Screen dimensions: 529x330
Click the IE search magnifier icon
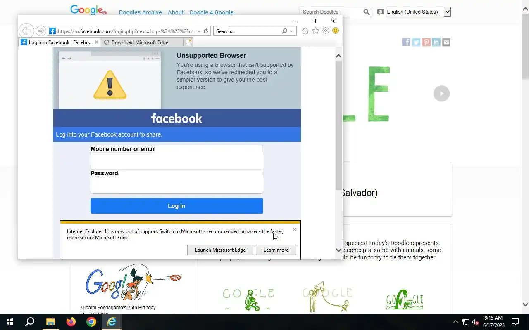click(x=284, y=31)
